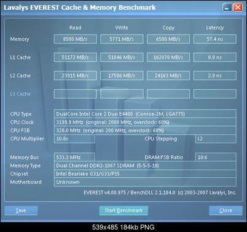Click the Copy column header
This screenshot has width=247, height=232.
168,28
